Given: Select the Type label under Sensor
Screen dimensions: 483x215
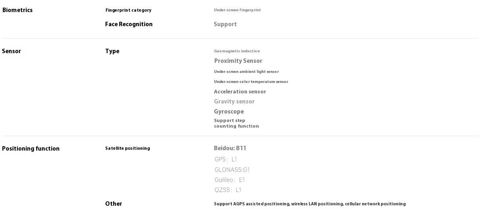Looking at the screenshot, I should (x=112, y=52).
